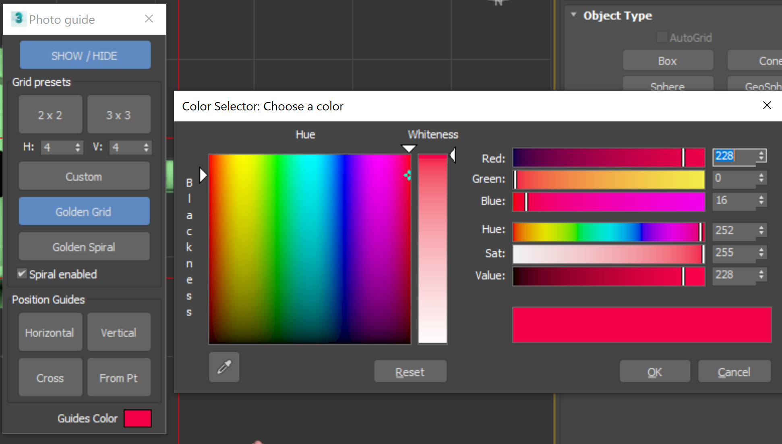Collapse the Object Type rollout
Screen dimensions: 782x444
click(573, 15)
